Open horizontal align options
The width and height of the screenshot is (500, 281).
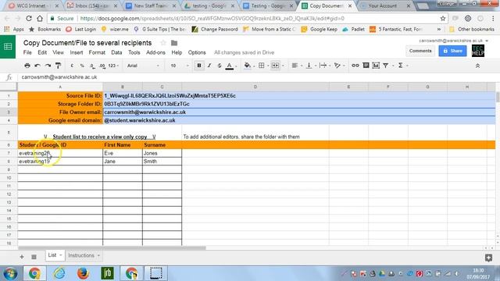[296, 66]
